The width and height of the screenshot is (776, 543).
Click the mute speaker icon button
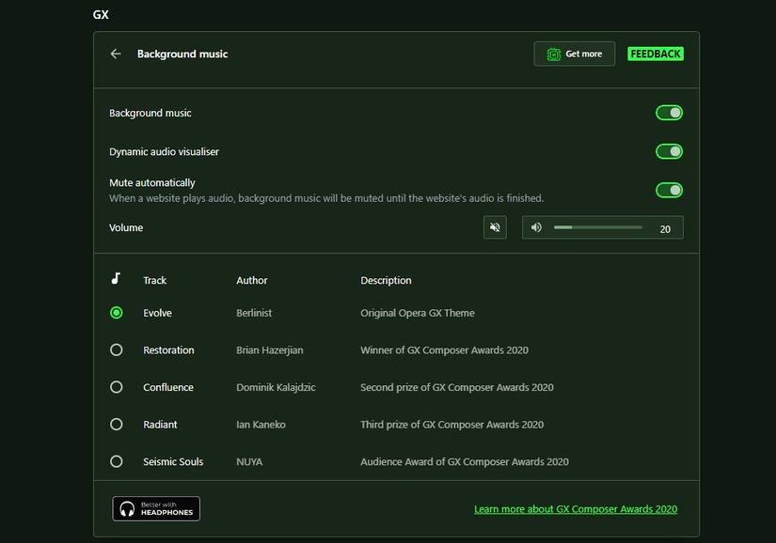[x=495, y=227]
